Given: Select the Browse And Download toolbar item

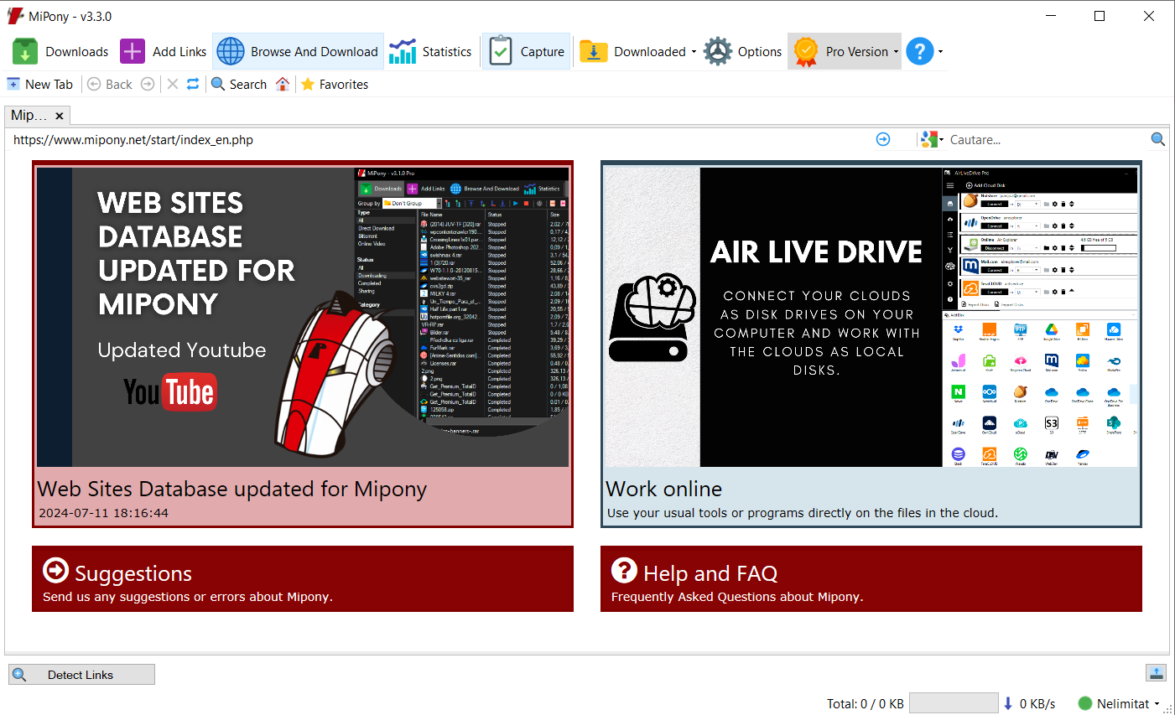Looking at the screenshot, I should click(x=298, y=51).
